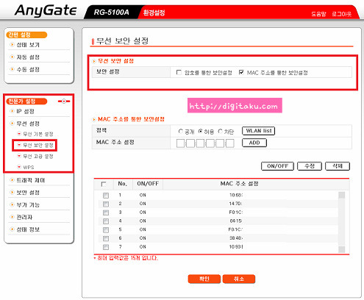Screen dimensions: 364x300
Task: Check the box for MAC row No. 1
Action: [x=106, y=196]
